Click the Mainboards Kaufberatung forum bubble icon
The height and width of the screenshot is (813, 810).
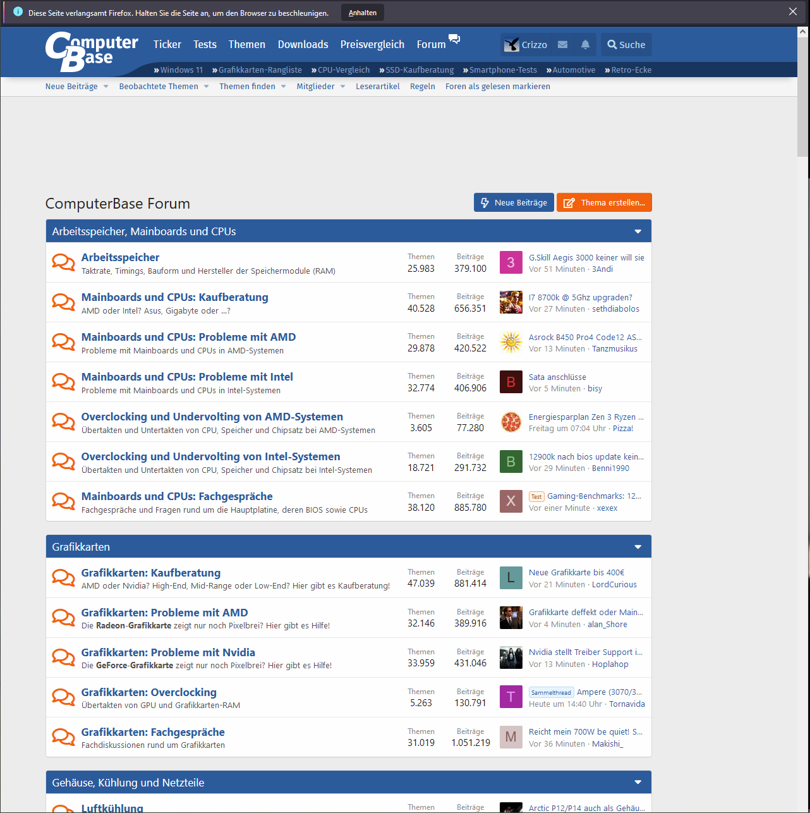[x=63, y=302]
